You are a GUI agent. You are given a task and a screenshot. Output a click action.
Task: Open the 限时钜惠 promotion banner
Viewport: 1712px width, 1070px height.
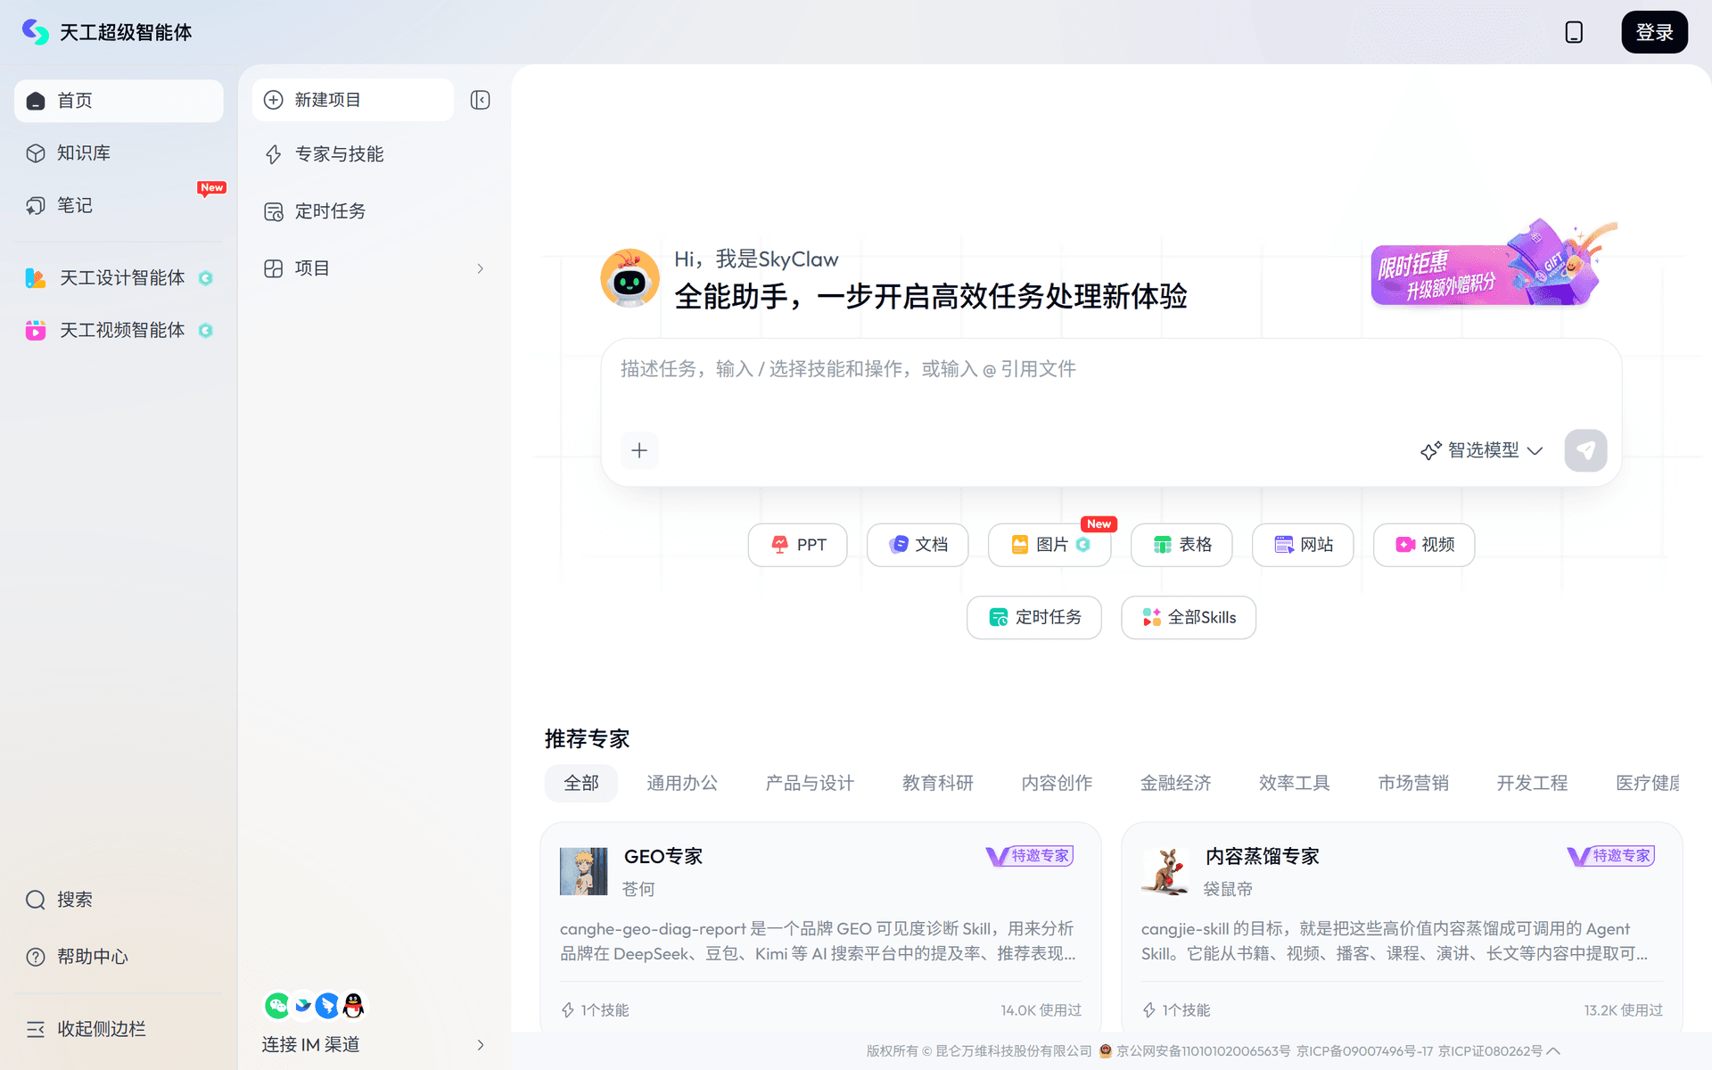click(1494, 265)
